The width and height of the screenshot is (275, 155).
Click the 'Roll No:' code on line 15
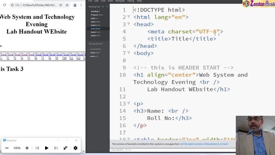[x=169, y=118]
